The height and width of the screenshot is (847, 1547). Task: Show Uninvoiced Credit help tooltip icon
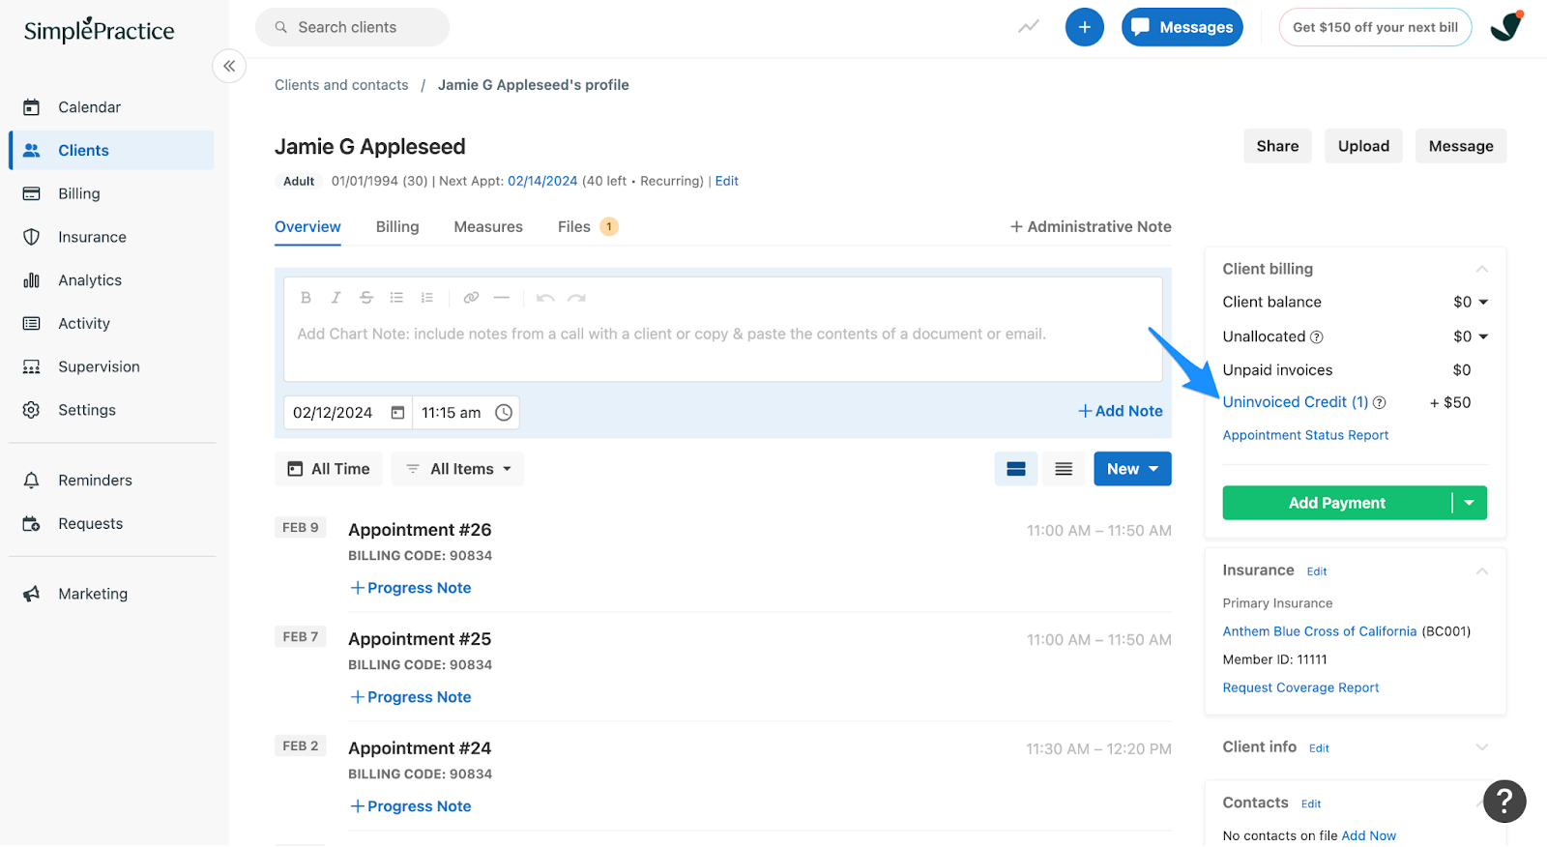1380,403
